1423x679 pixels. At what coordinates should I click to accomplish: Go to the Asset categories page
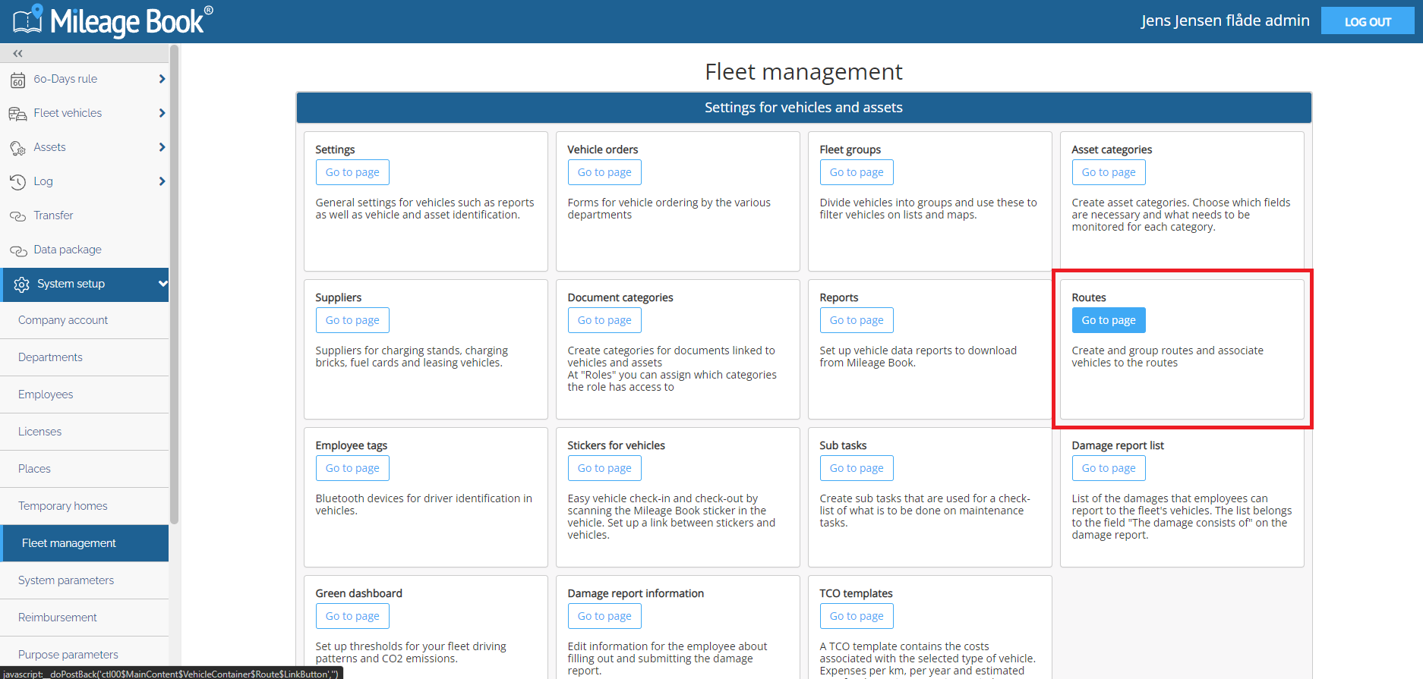pos(1109,172)
